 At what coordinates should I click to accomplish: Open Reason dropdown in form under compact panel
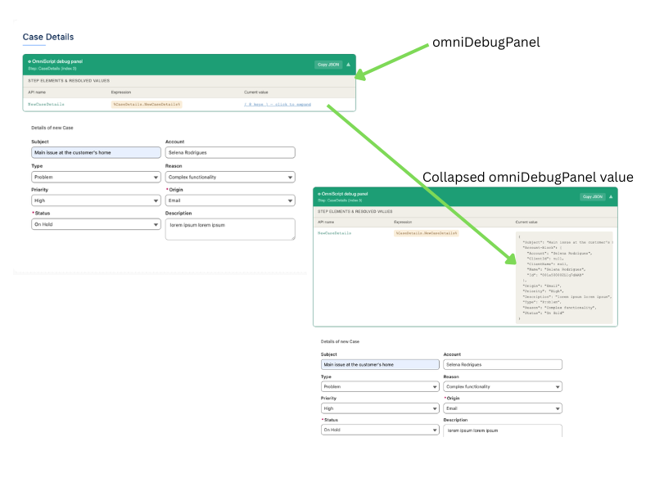pos(230,178)
